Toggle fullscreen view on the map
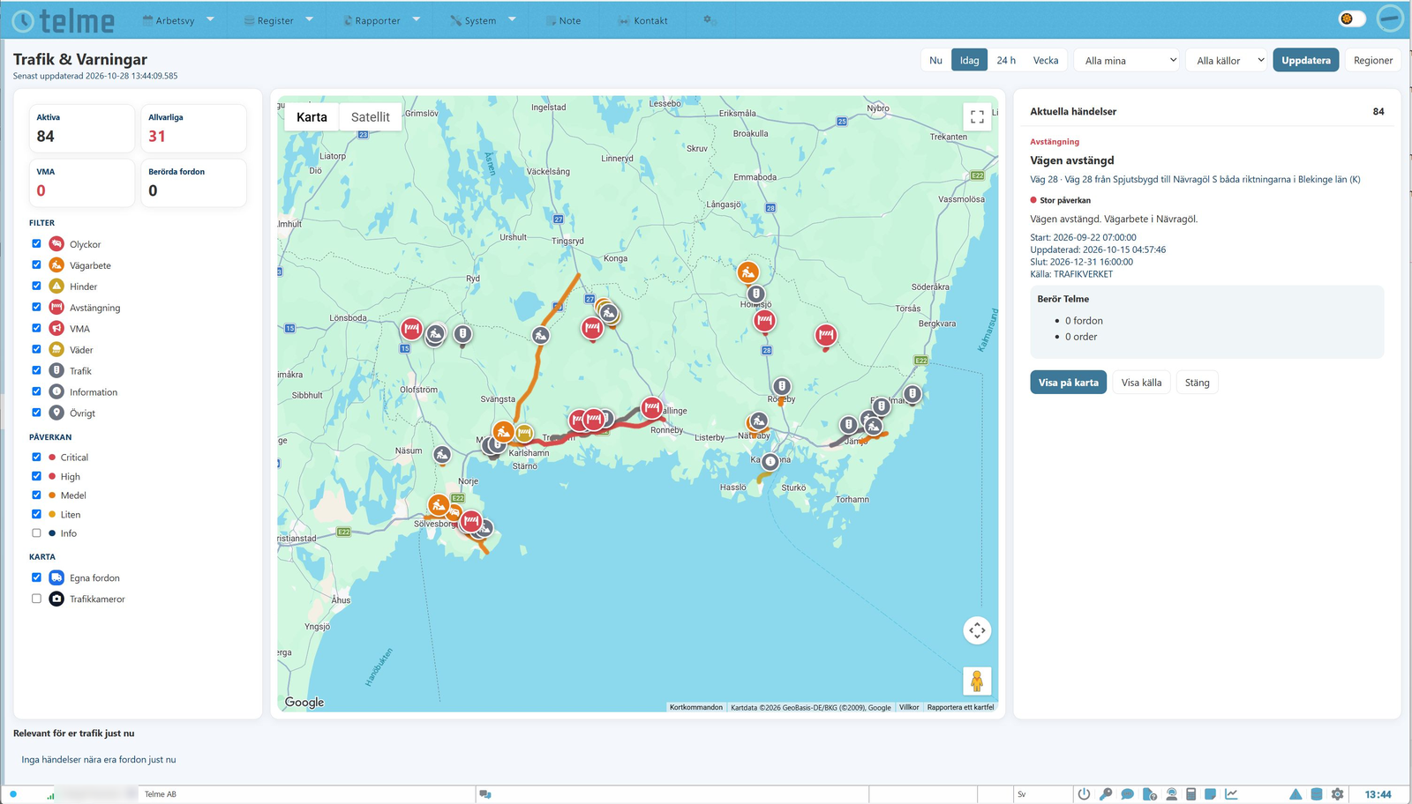Image resolution: width=1412 pixels, height=804 pixels. [x=977, y=117]
